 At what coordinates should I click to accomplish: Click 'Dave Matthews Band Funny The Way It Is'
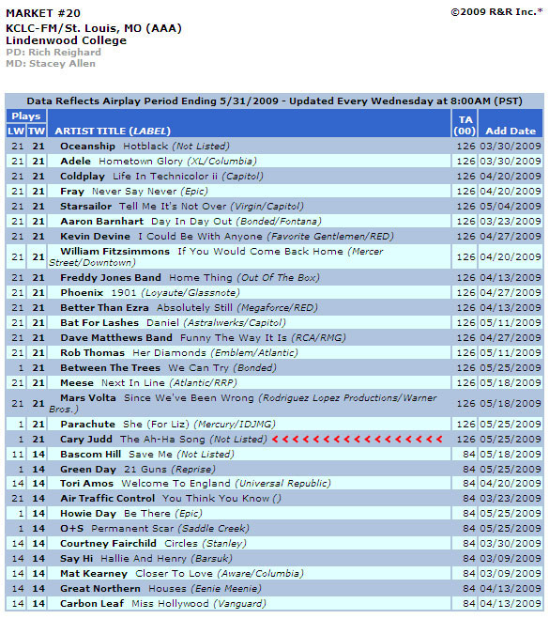(x=203, y=337)
